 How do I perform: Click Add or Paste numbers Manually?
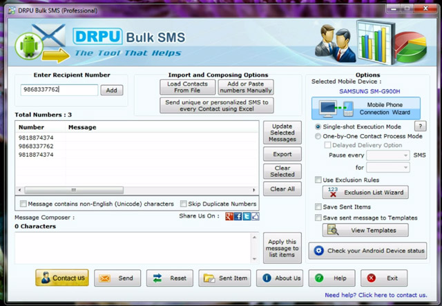tap(246, 87)
